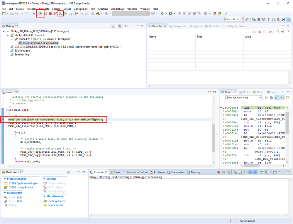Image resolution: width=293 pixels, height=224 pixels.
Task: Click the Disassembly horizontal scrollbar
Action: (x=252, y=166)
